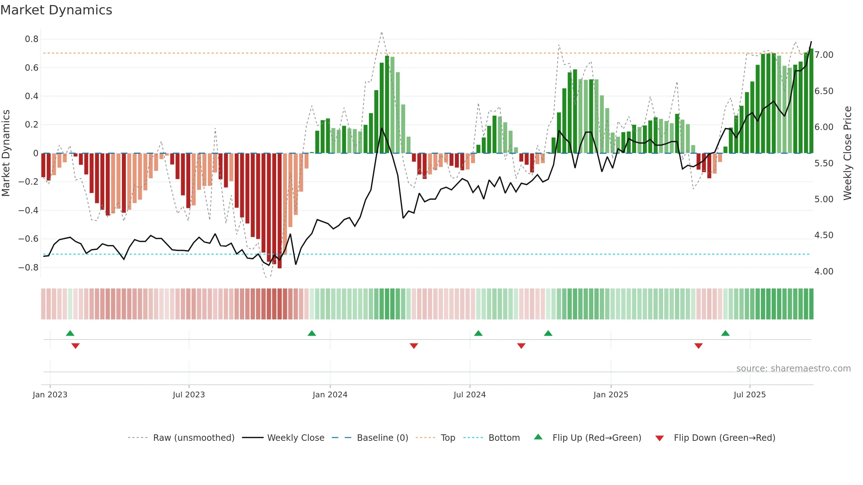
Task: Click the rightmost dark green heatmap strip cell
Action: pos(811,304)
